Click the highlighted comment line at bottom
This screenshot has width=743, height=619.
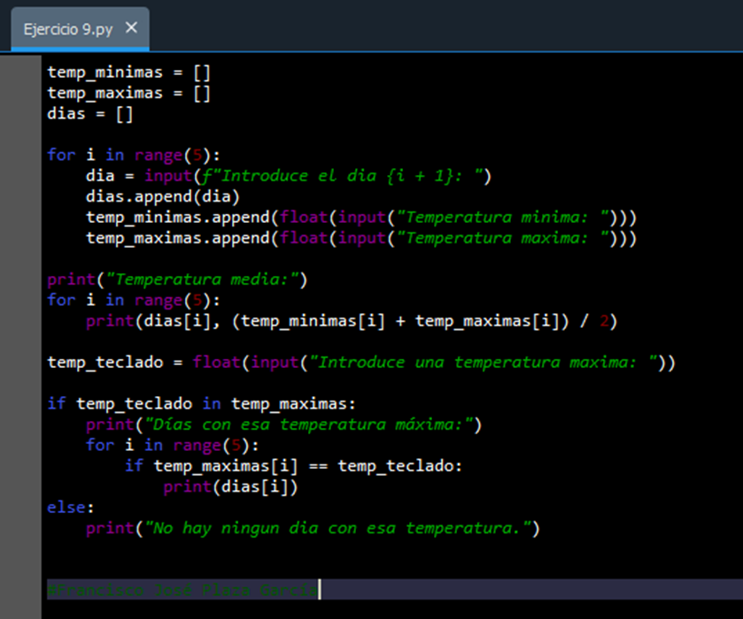pos(182,589)
